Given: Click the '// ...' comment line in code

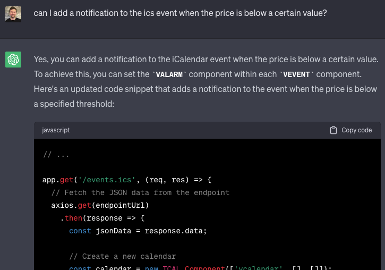Looking at the screenshot, I should point(56,155).
